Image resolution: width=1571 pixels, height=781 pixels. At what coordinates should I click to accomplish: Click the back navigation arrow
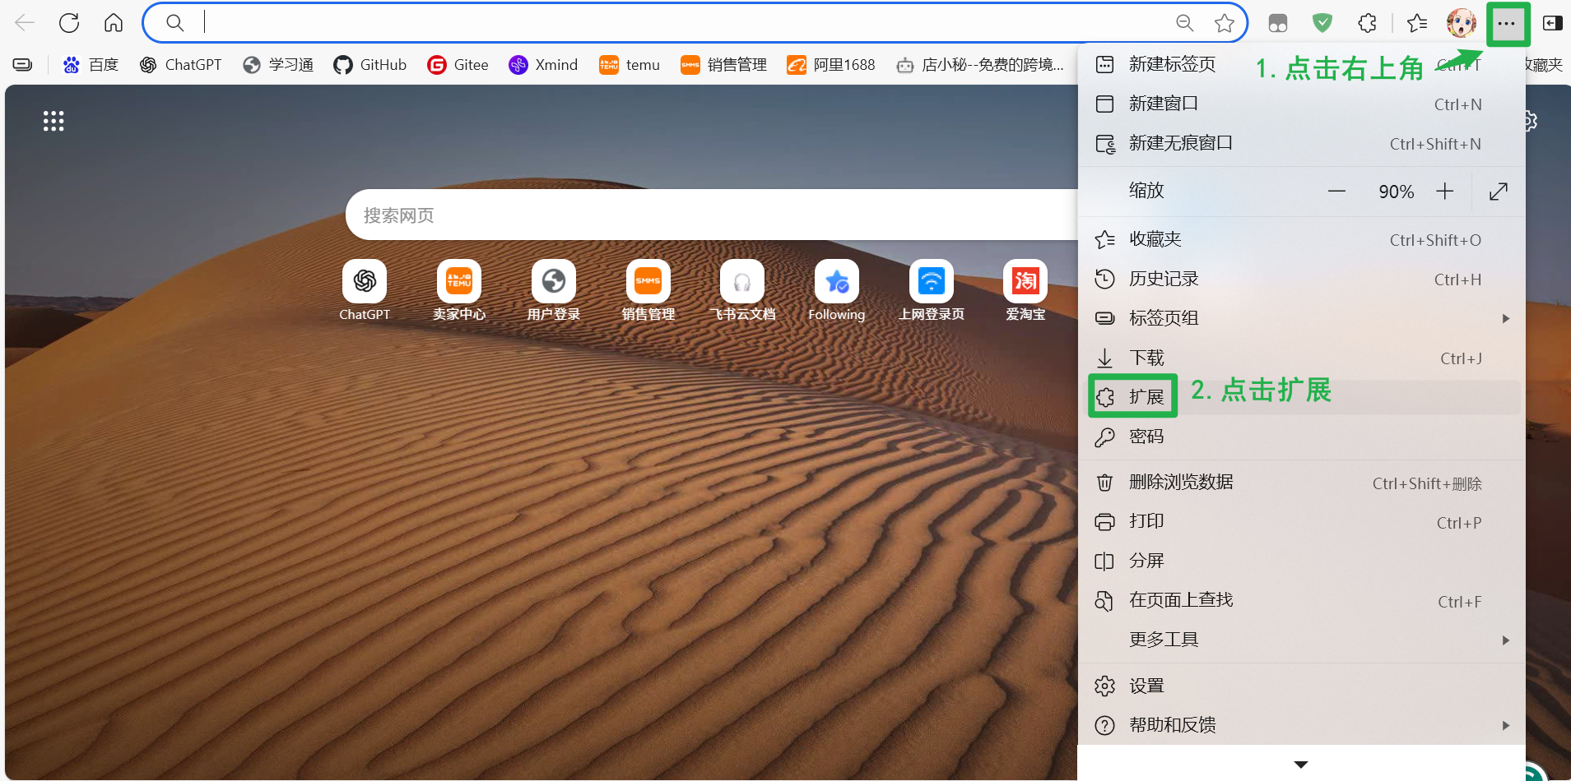(25, 22)
